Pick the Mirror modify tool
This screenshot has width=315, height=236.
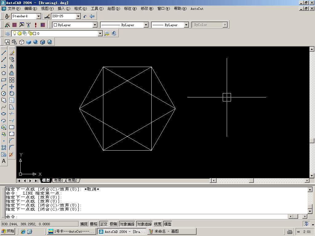(x=12, y=66)
